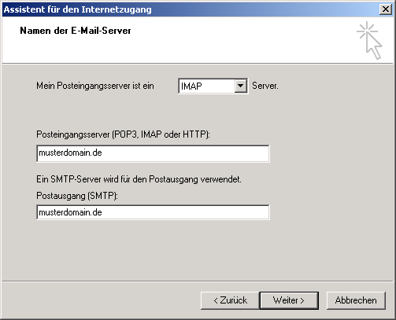
Task: Close the Assistent für den Internetzugang window
Action: [386, 9]
